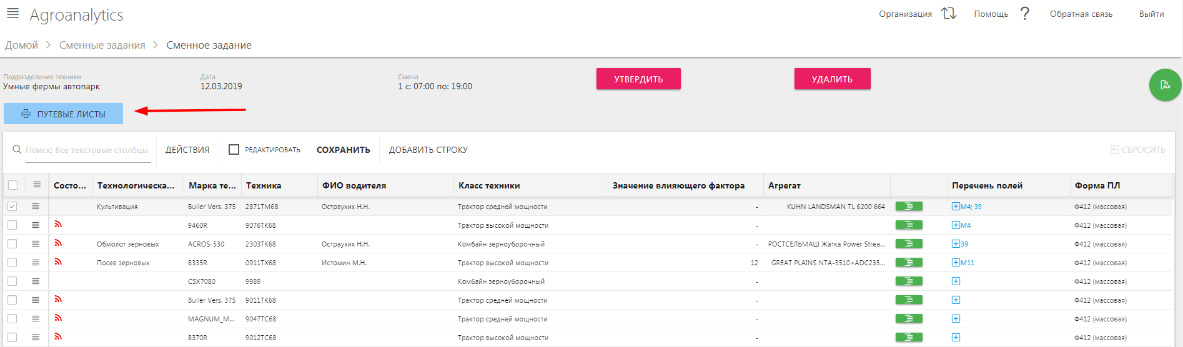The width and height of the screenshot is (1183, 347).
Task: Click the Agroanalytics logo title
Action: [x=76, y=14]
